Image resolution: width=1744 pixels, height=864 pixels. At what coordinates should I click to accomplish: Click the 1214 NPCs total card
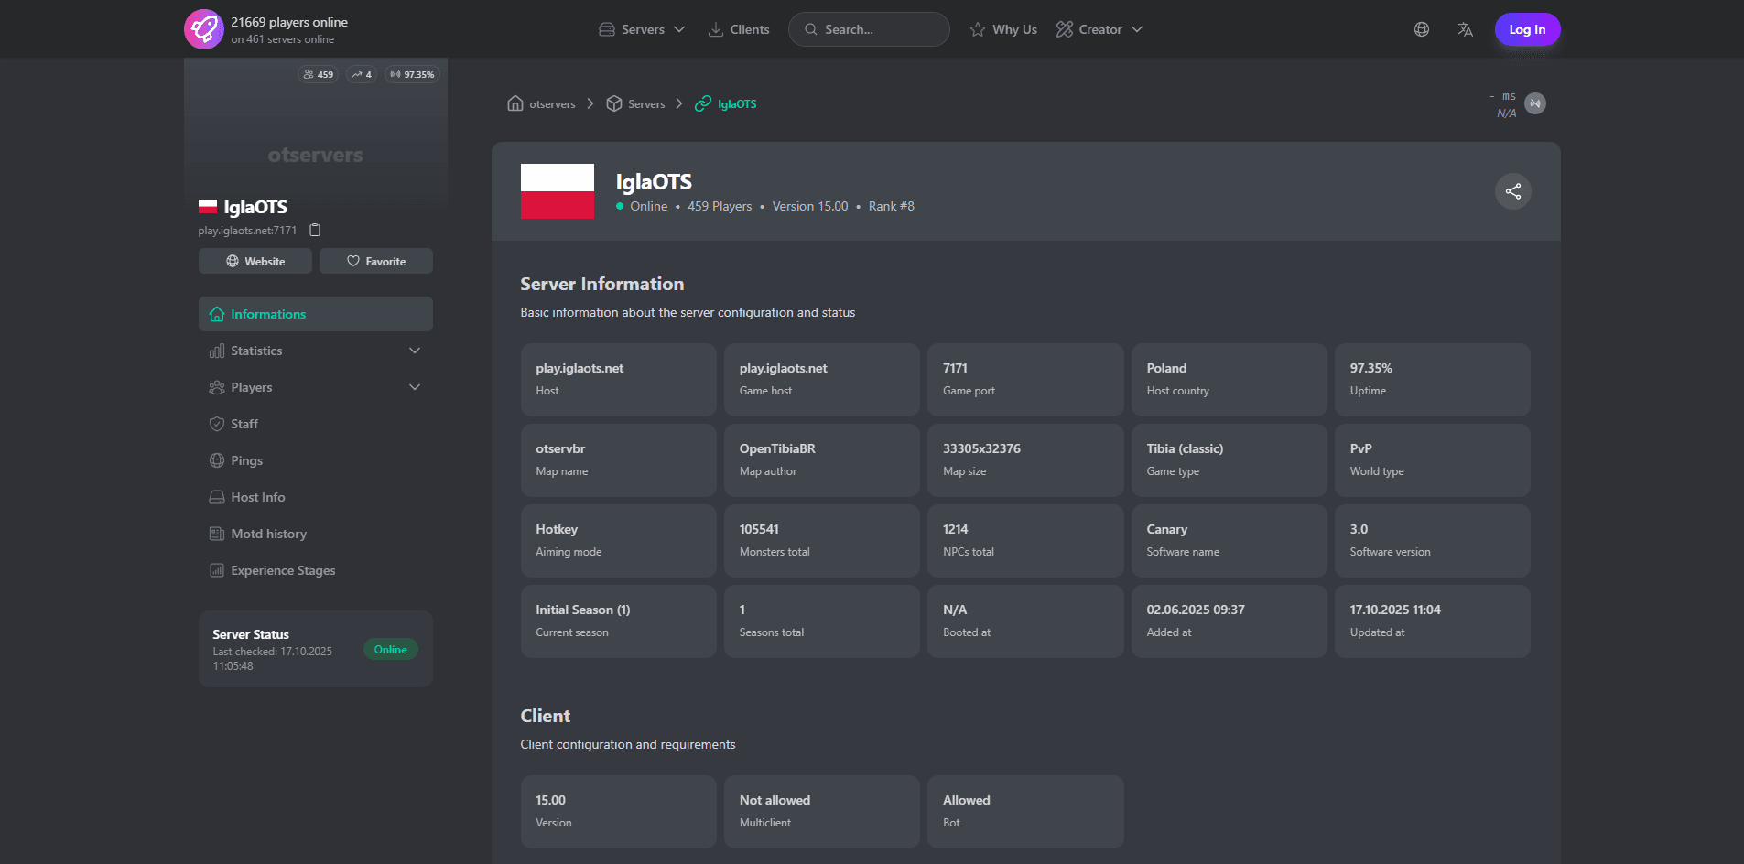coord(1025,541)
